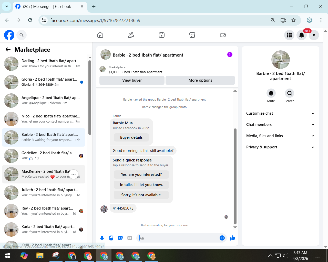Image resolution: width=328 pixels, height=262 pixels.
Task: Open Chrome profile icon
Action: point(309,20)
